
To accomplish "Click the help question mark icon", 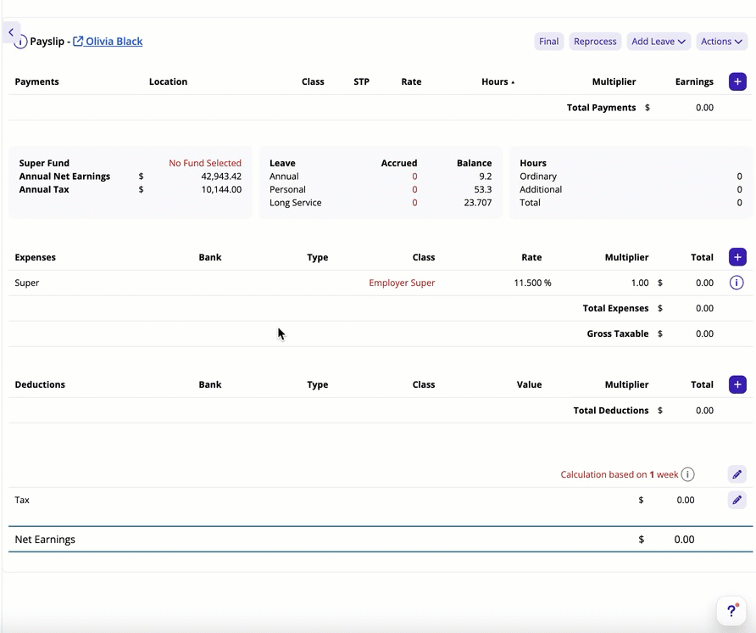I will pos(731,611).
